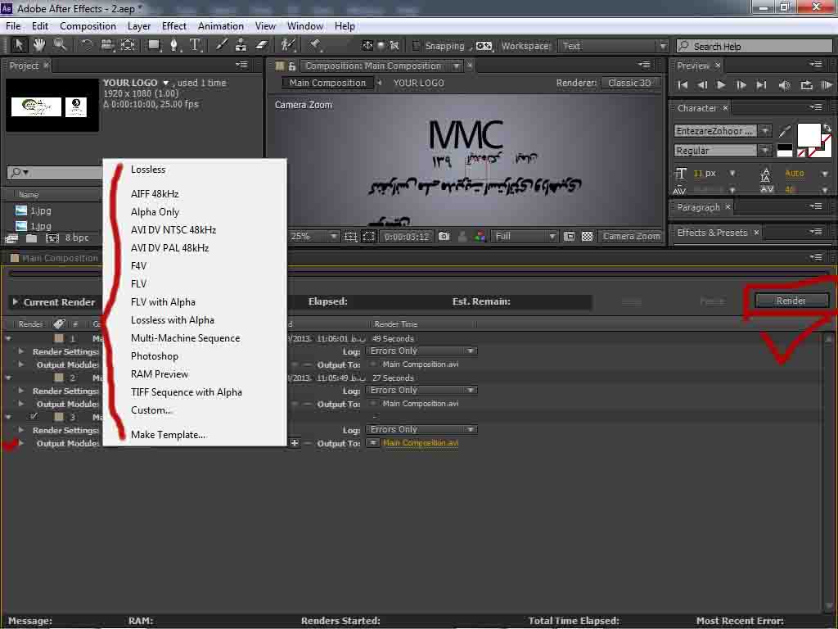Go to last frame in Preview
This screenshot has width=838, height=629.
[x=761, y=85]
